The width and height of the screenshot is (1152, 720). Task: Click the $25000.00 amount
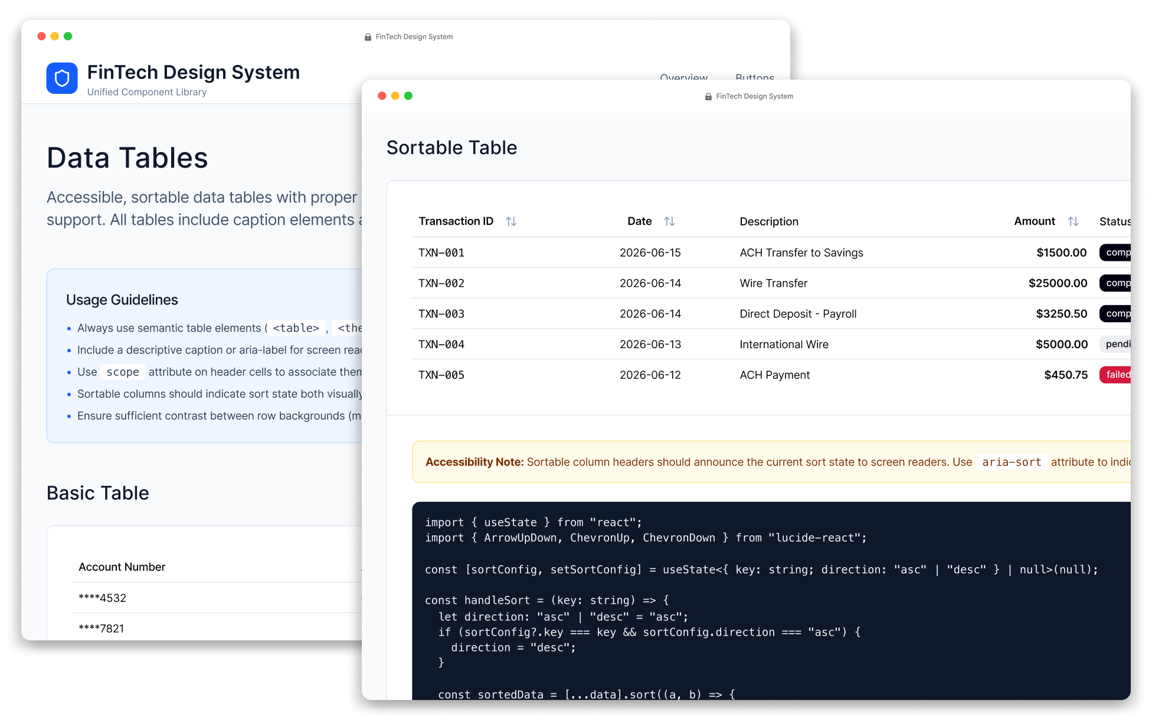[1058, 283]
